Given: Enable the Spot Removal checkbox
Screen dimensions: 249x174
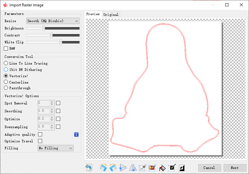Looking at the screenshot, I should click(58, 103).
